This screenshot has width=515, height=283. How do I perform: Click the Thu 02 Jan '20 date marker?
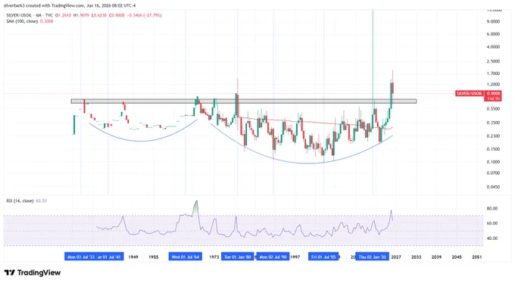(373, 257)
